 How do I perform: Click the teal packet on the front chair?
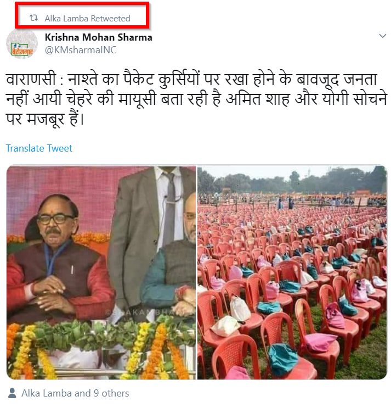point(282,359)
